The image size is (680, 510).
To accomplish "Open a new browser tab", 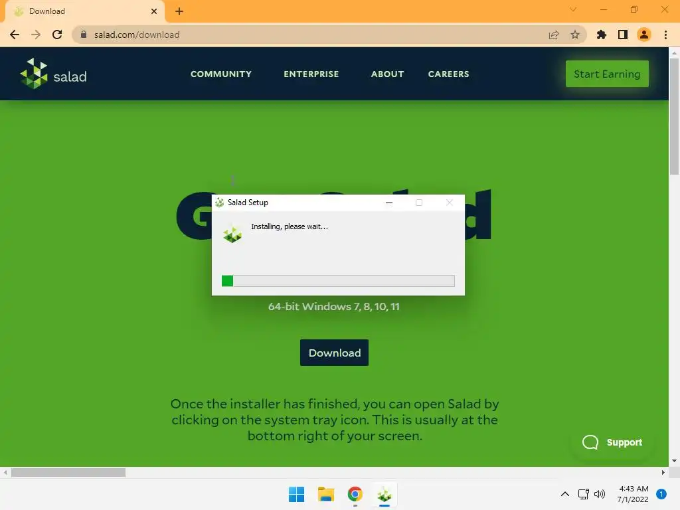I will (179, 11).
